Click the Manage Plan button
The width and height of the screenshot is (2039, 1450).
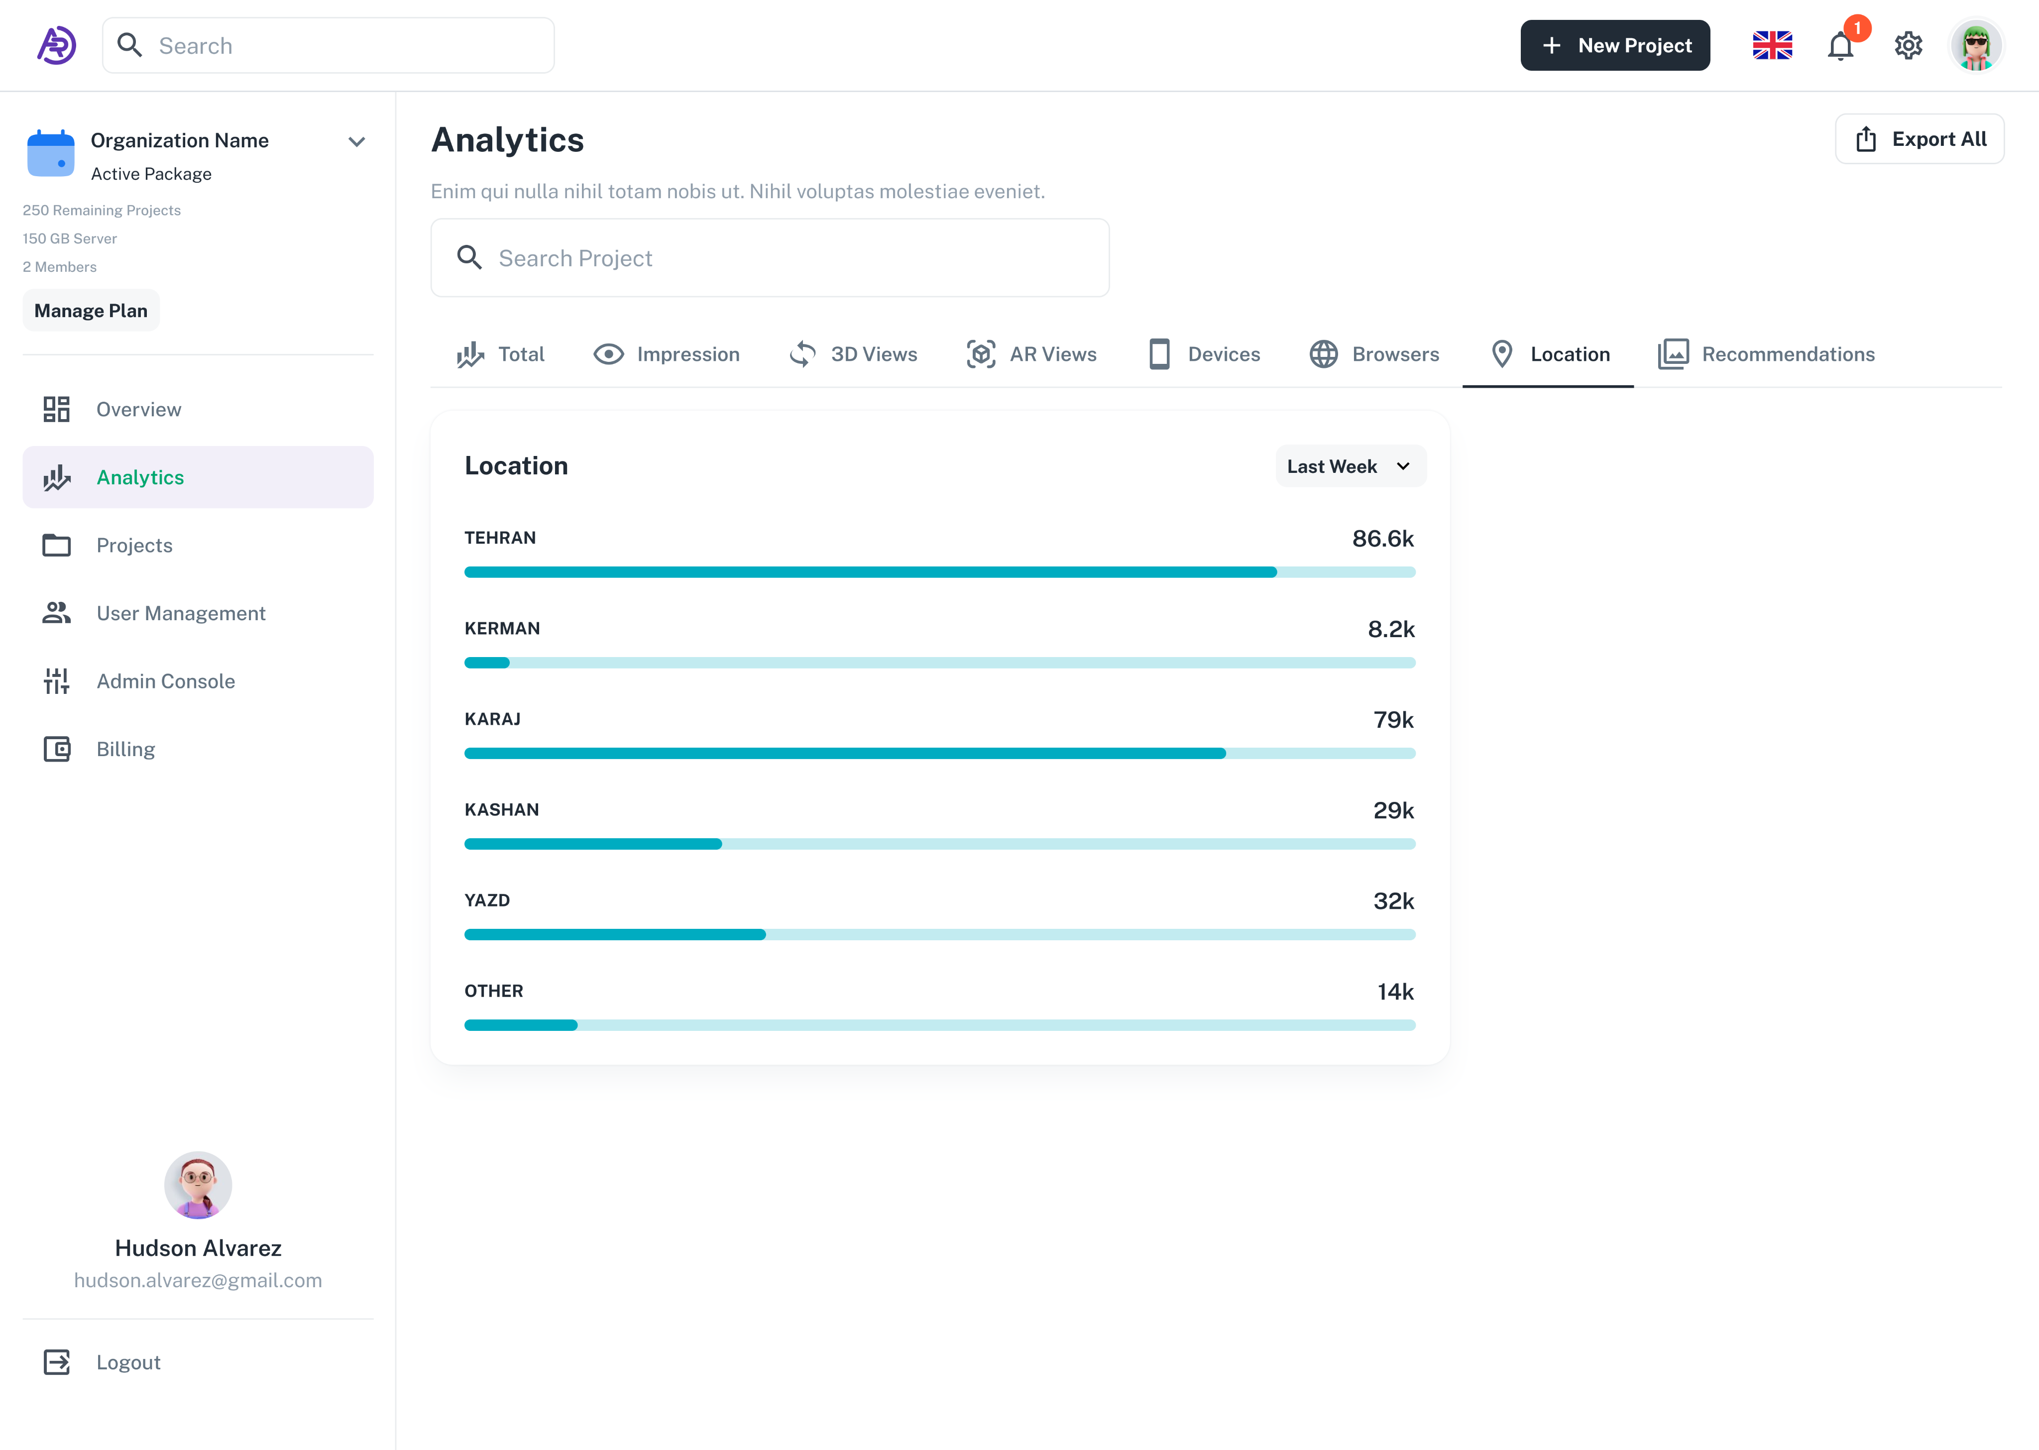[x=91, y=311]
